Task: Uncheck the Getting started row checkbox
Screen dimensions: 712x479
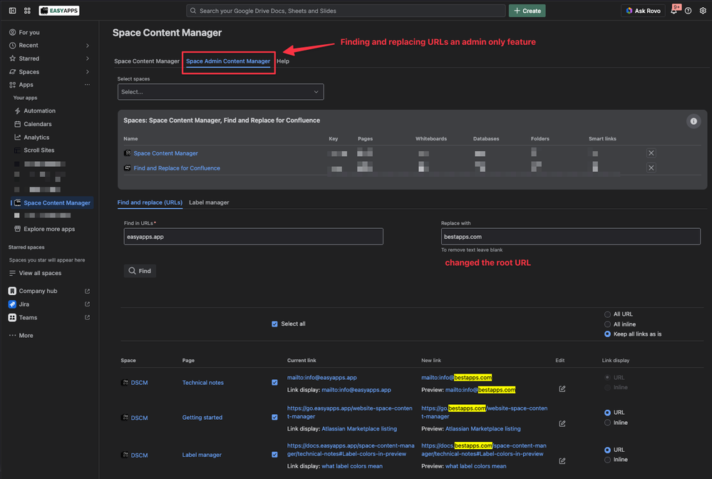Action: click(274, 417)
